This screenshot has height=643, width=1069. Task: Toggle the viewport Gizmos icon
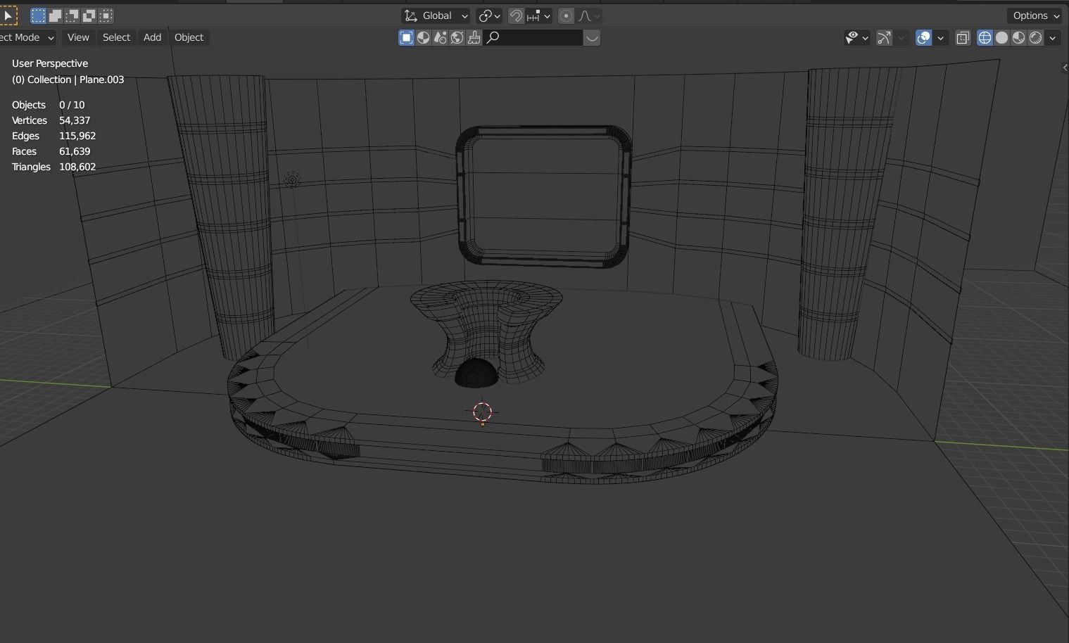pyautogui.click(x=883, y=38)
